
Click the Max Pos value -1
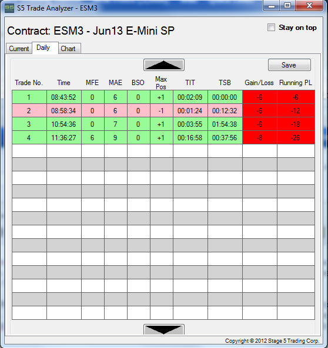tap(162, 110)
